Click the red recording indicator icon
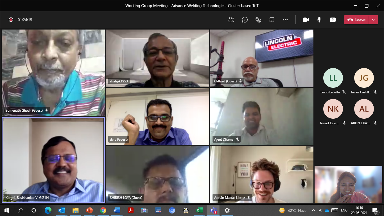Screen dimensions: 384x216 click(11, 20)
